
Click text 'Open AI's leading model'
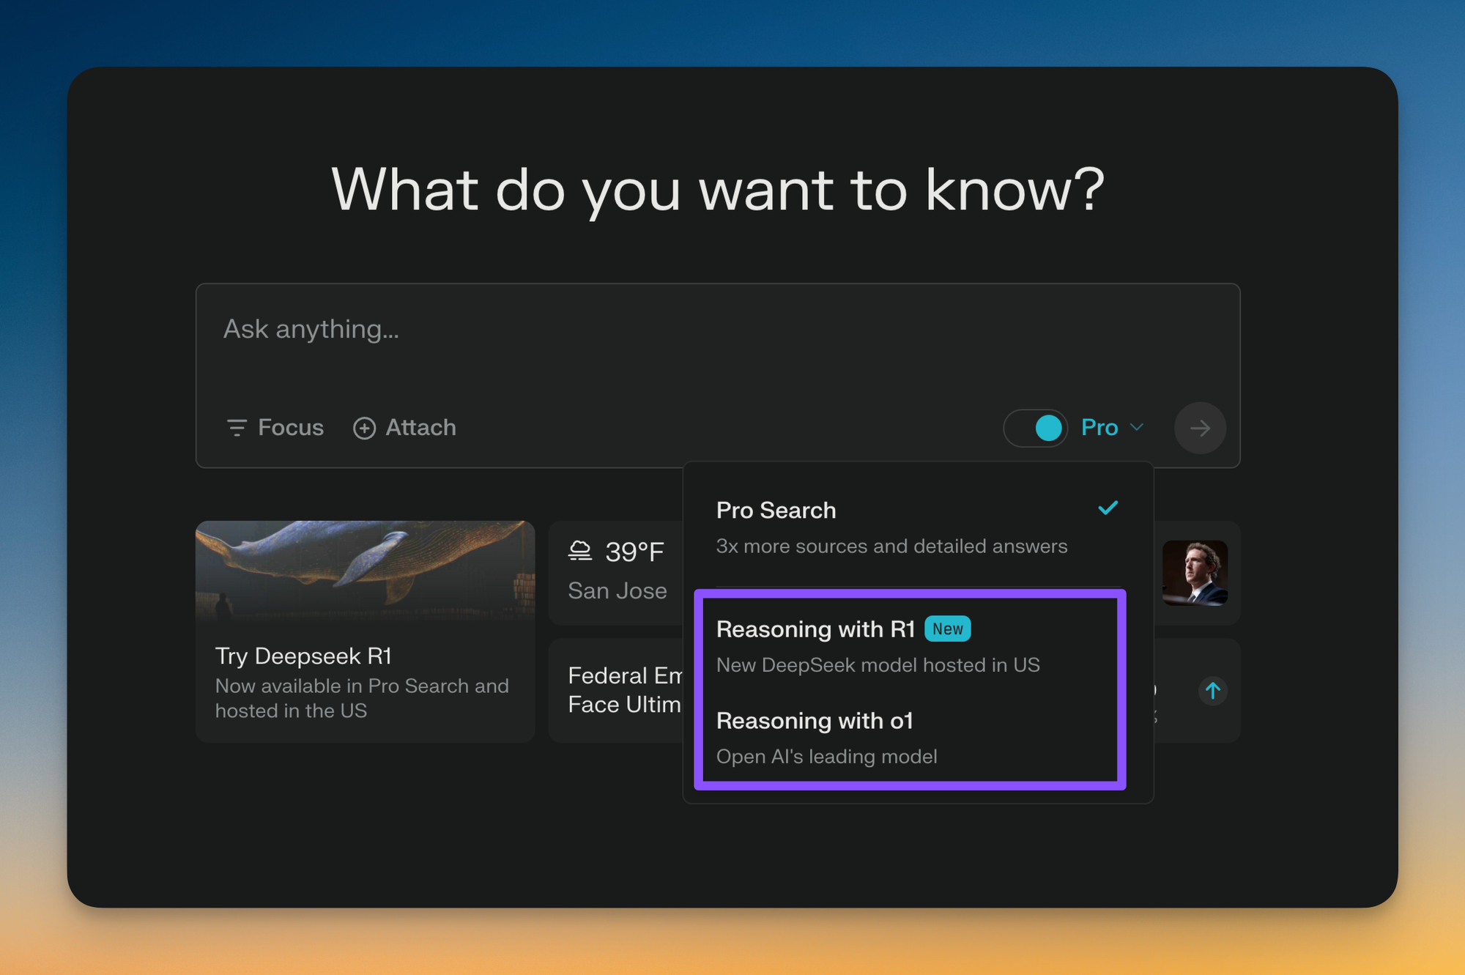[x=826, y=757]
